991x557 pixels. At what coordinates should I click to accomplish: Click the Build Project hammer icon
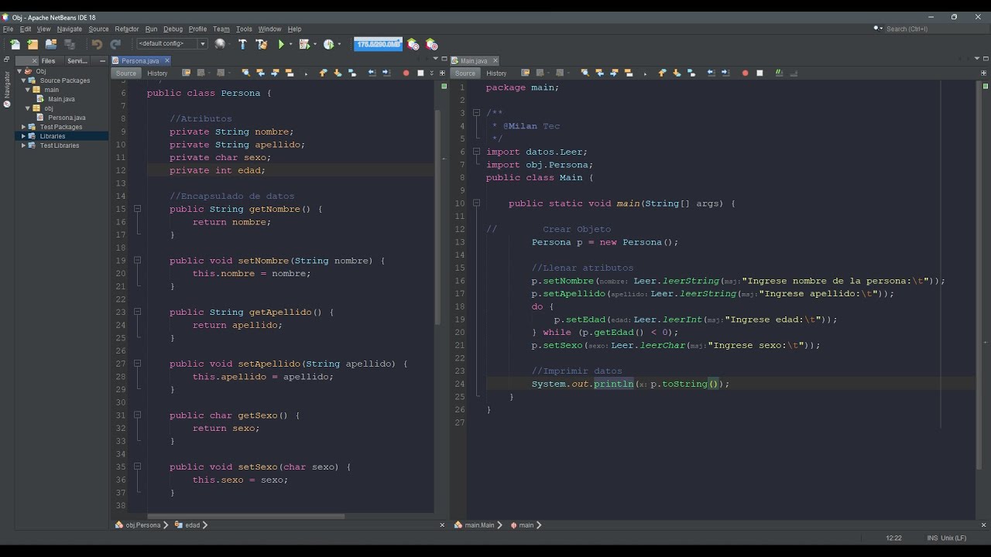[x=242, y=44]
